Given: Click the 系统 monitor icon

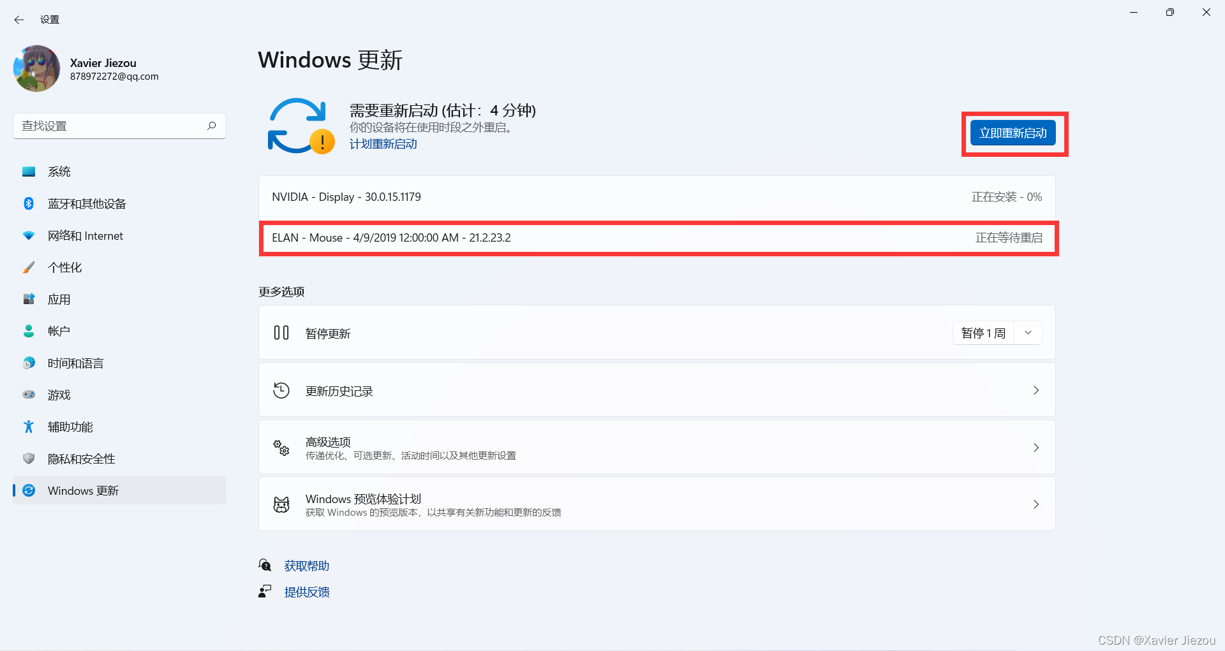Looking at the screenshot, I should (x=29, y=172).
